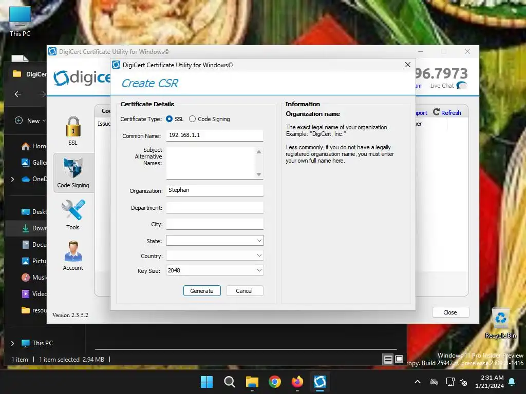Open Home in File Explorer sidebar
The image size is (526, 394).
[x=33, y=146]
